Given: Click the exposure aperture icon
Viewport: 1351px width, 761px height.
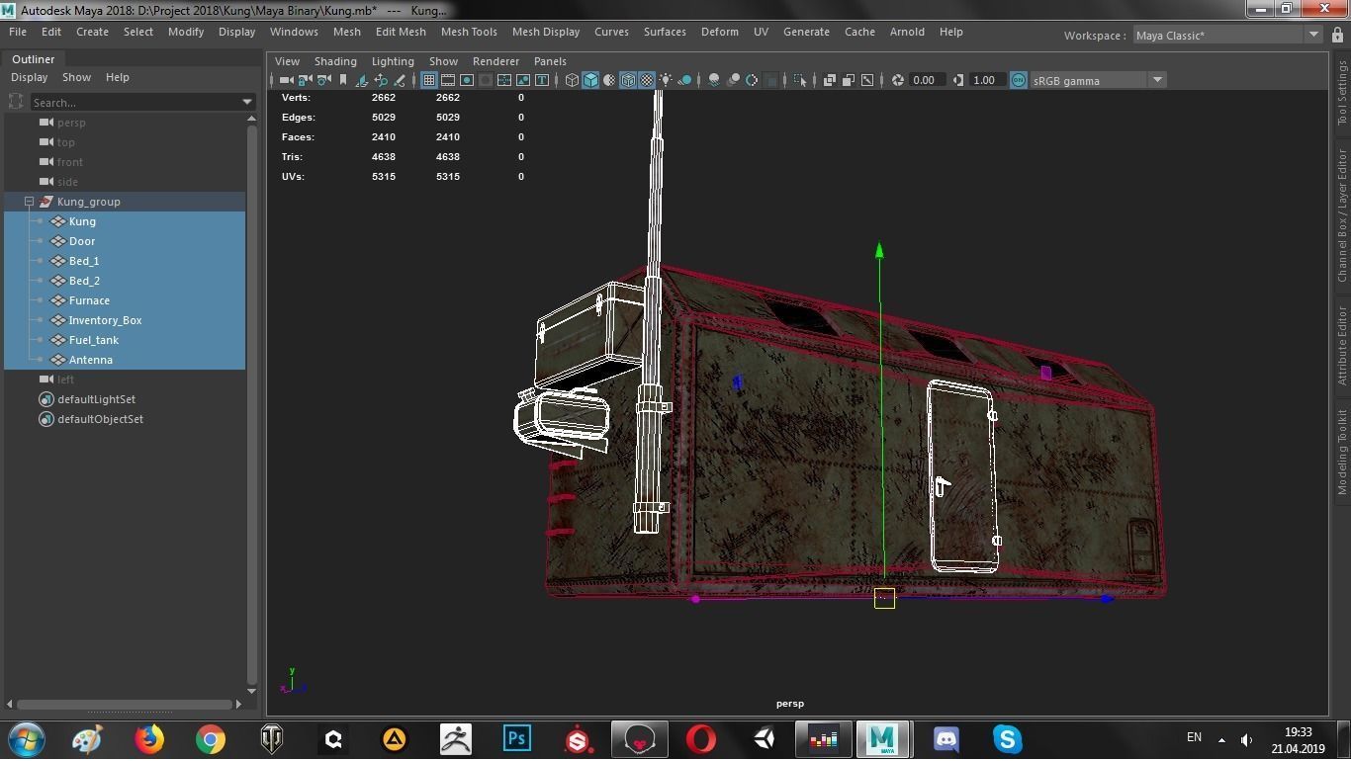Looking at the screenshot, I should pyautogui.click(x=898, y=80).
